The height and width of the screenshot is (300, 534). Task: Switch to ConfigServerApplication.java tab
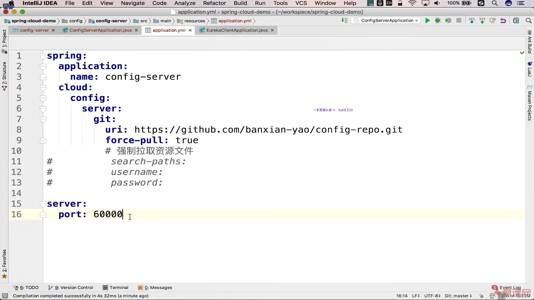[x=100, y=30]
